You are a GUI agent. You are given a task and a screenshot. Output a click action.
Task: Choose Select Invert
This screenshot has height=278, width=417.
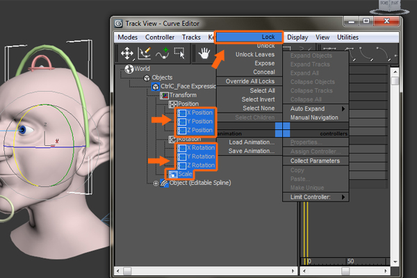click(250, 99)
